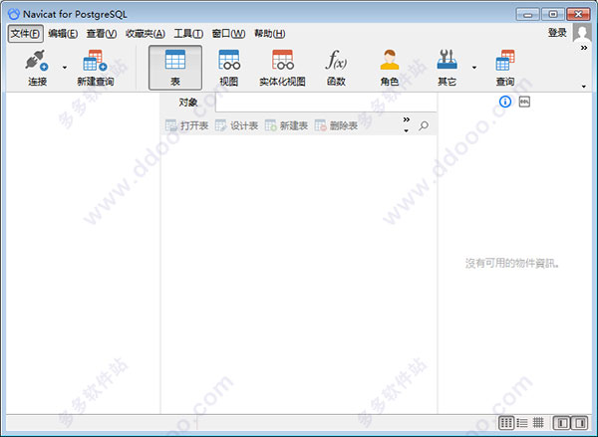Click the 登录 (Login) link
The image size is (598, 437).
557,33
